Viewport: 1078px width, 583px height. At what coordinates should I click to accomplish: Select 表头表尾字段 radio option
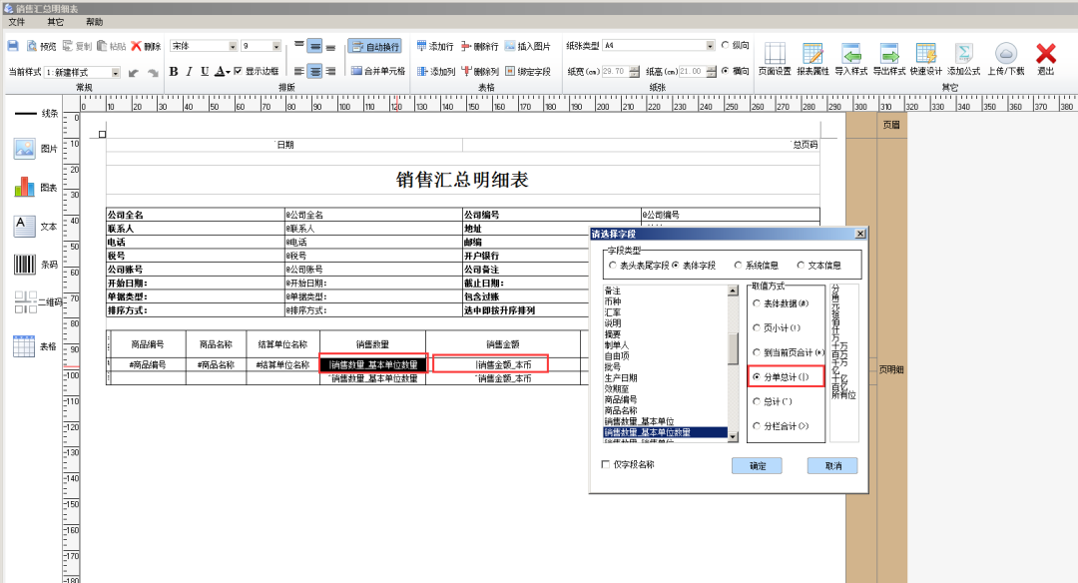pyautogui.click(x=613, y=265)
